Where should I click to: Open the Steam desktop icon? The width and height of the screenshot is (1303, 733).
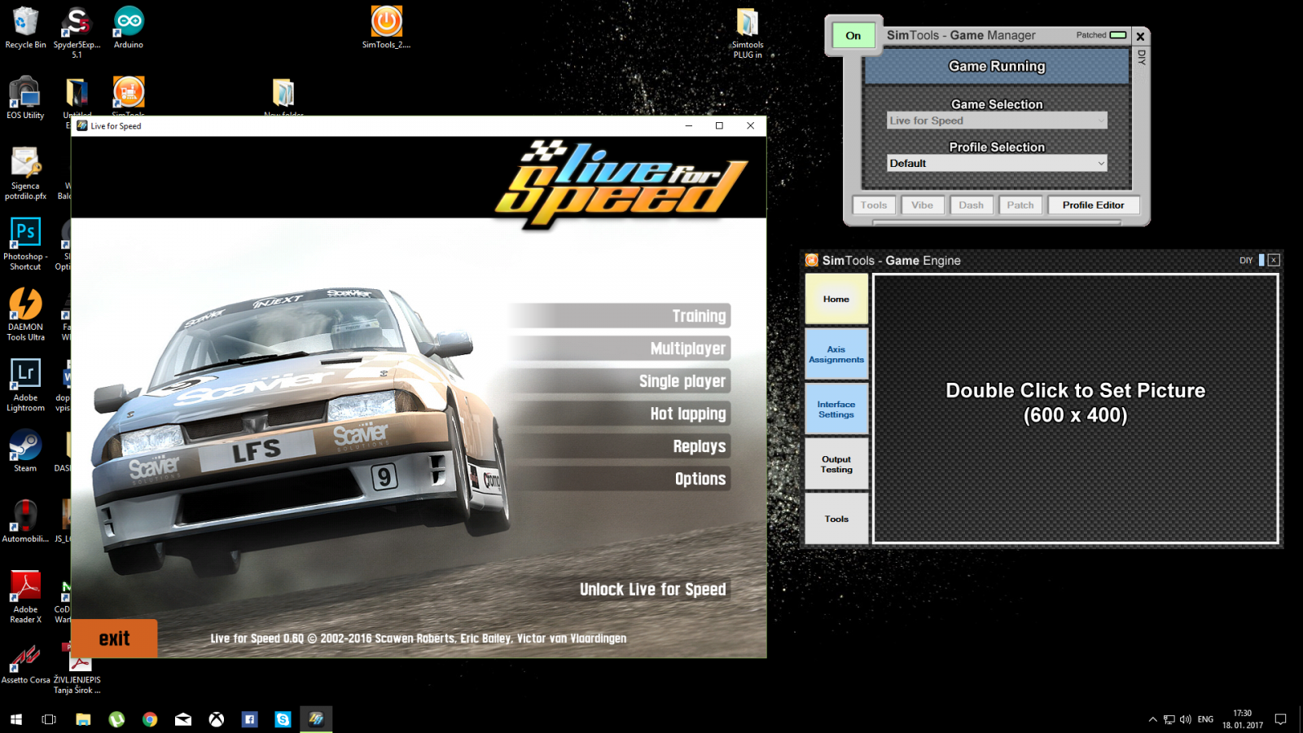[x=25, y=452]
